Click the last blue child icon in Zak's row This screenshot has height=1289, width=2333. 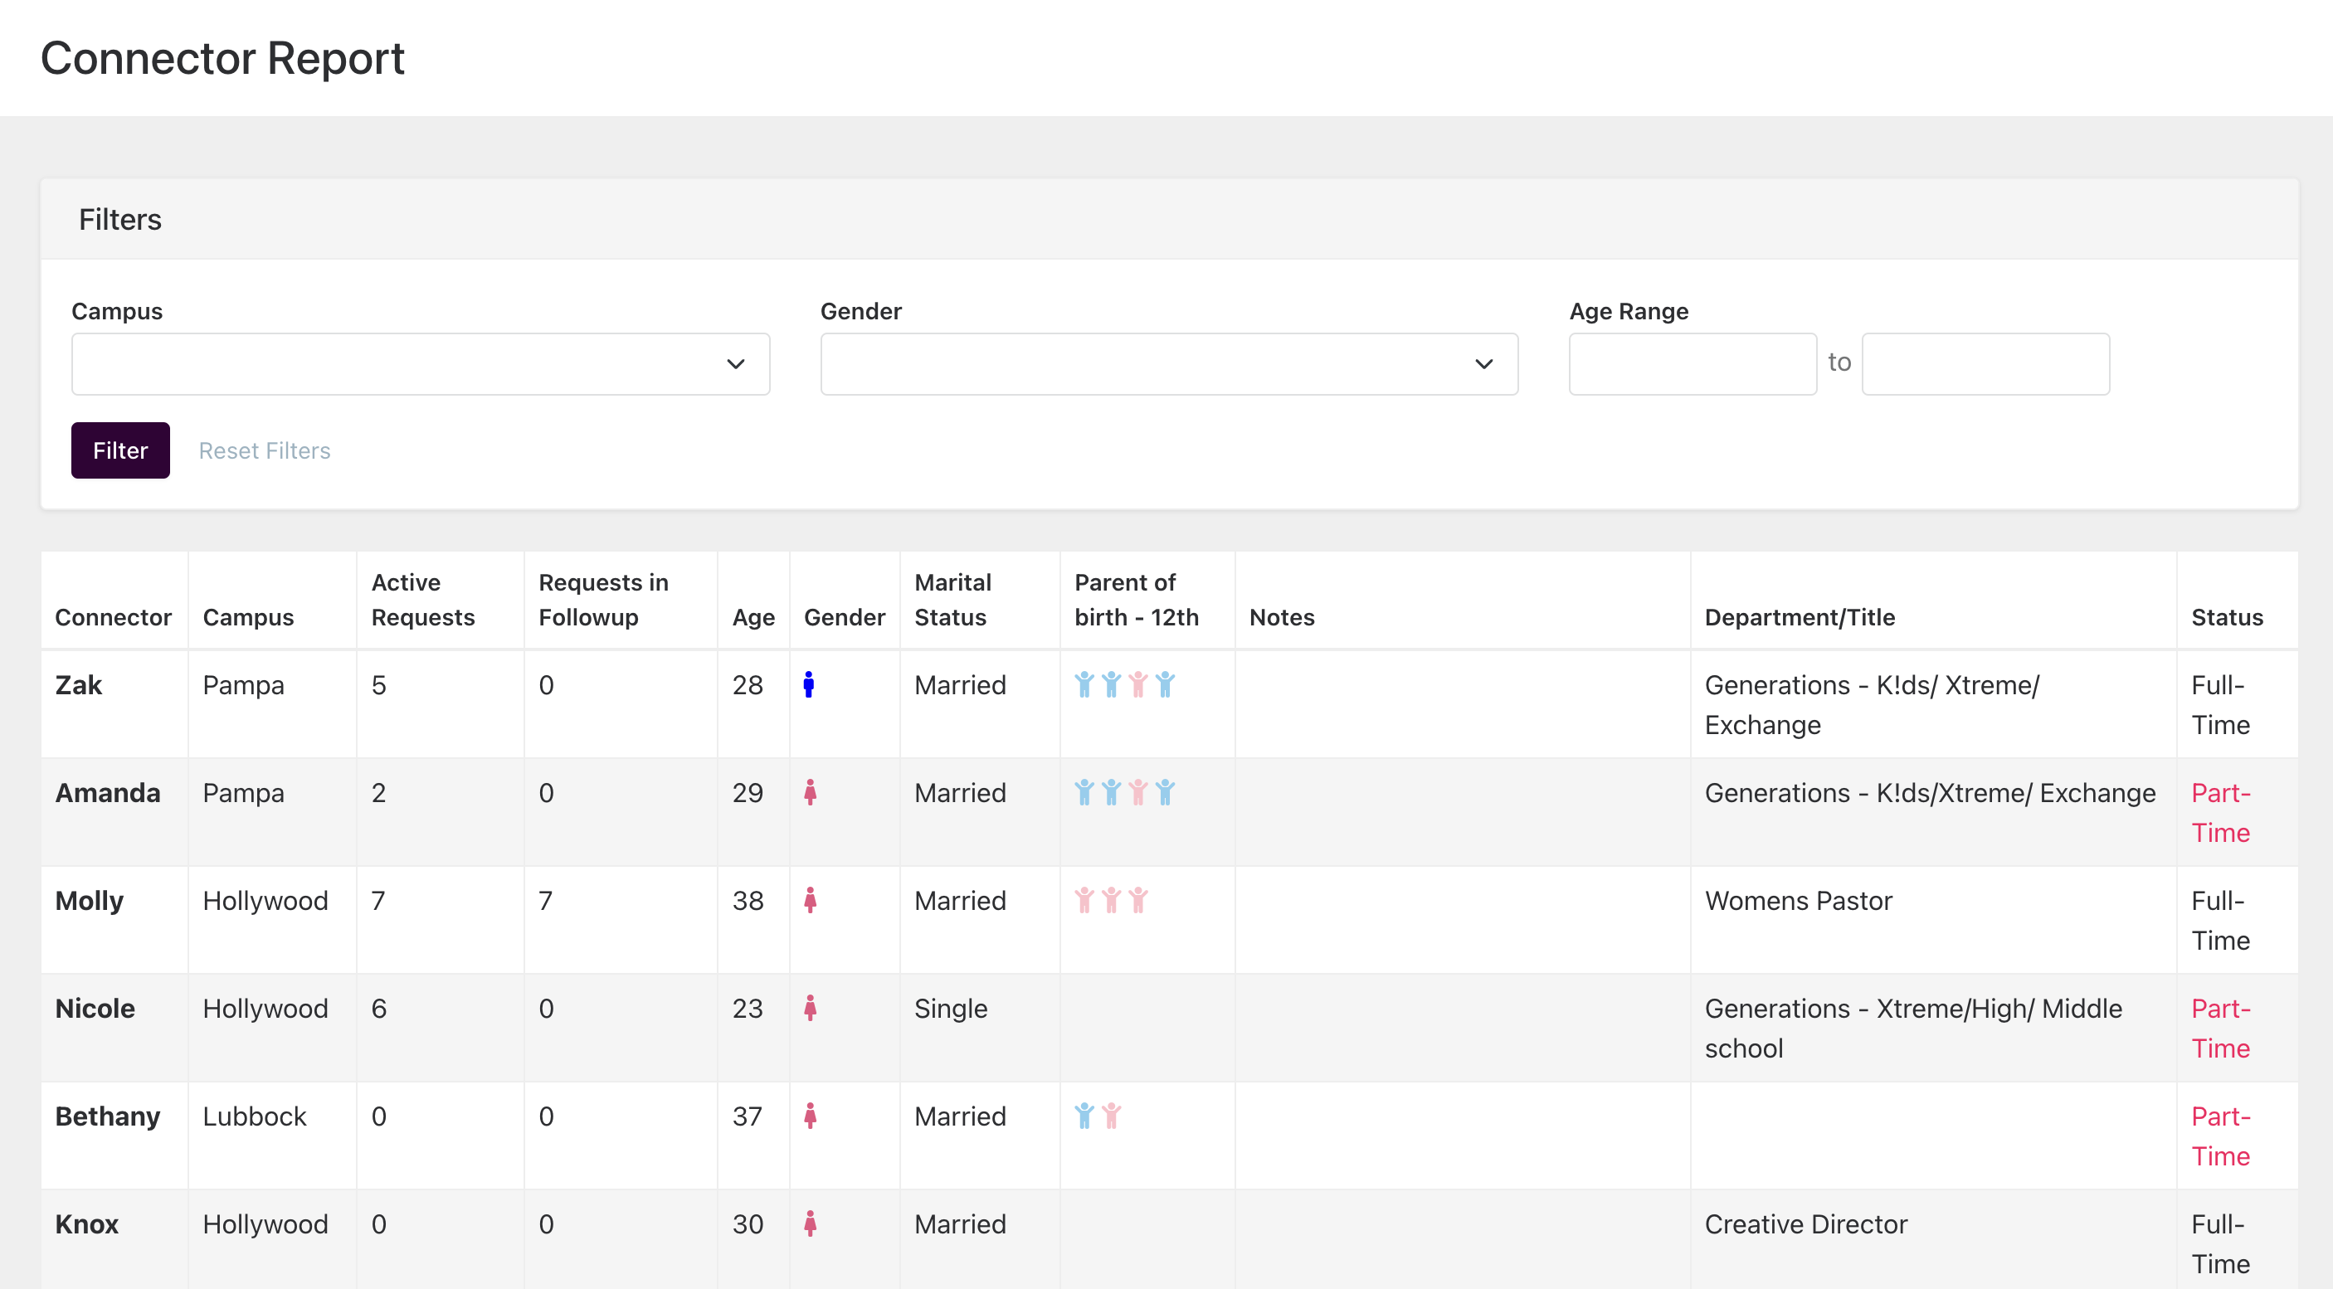1166,684
